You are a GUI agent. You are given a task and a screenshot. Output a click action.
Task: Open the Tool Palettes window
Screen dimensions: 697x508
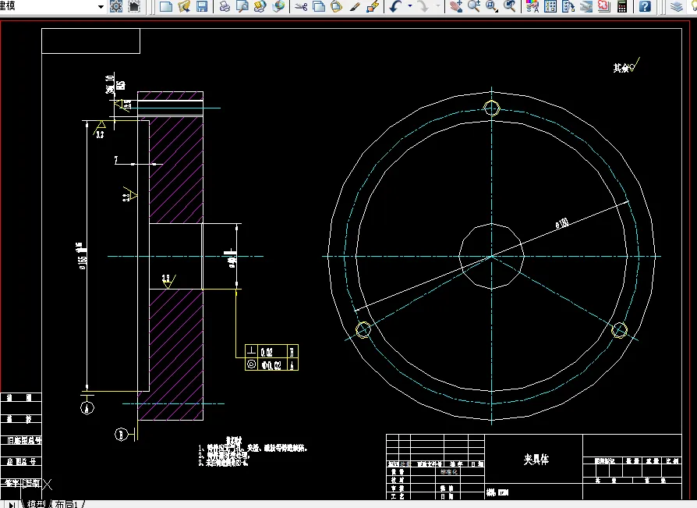click(568, 6)
